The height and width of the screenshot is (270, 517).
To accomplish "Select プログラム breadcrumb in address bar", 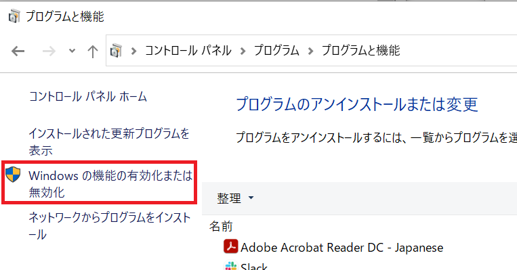I will (276, 51).
